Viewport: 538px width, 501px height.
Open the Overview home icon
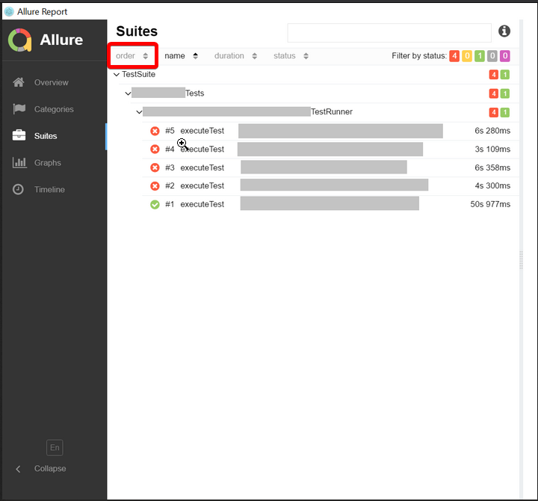(19, 82)
